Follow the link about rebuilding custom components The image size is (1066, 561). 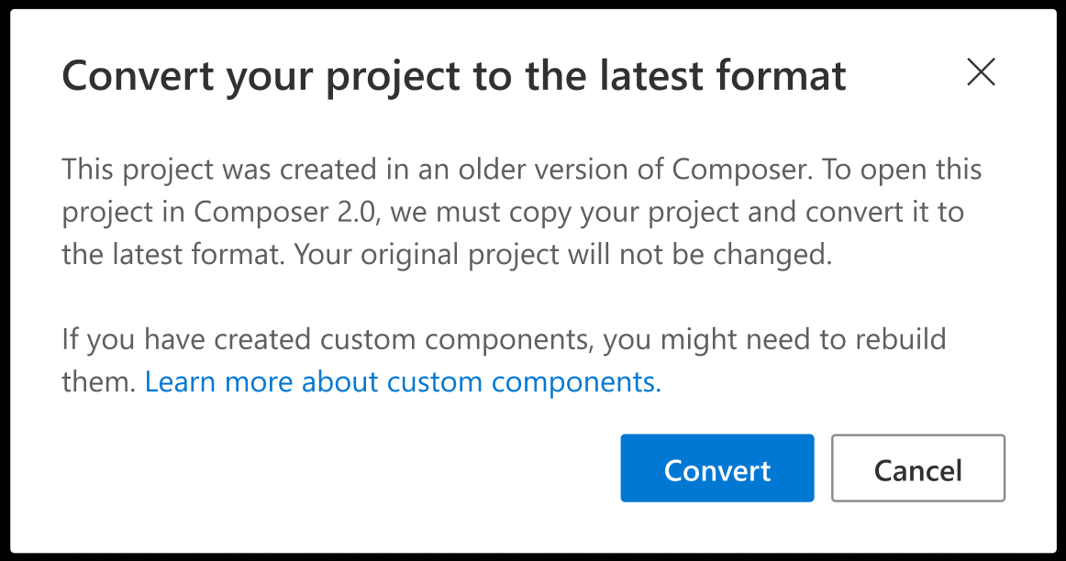(402, 381)
